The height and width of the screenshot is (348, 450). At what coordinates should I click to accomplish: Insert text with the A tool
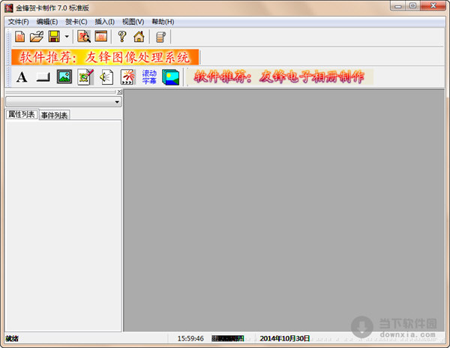22,77
